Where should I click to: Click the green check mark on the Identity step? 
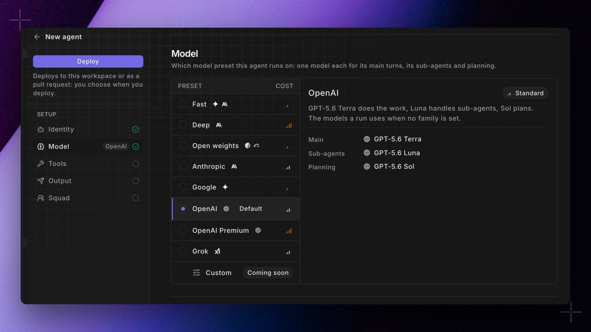click(x=136, y=129)
